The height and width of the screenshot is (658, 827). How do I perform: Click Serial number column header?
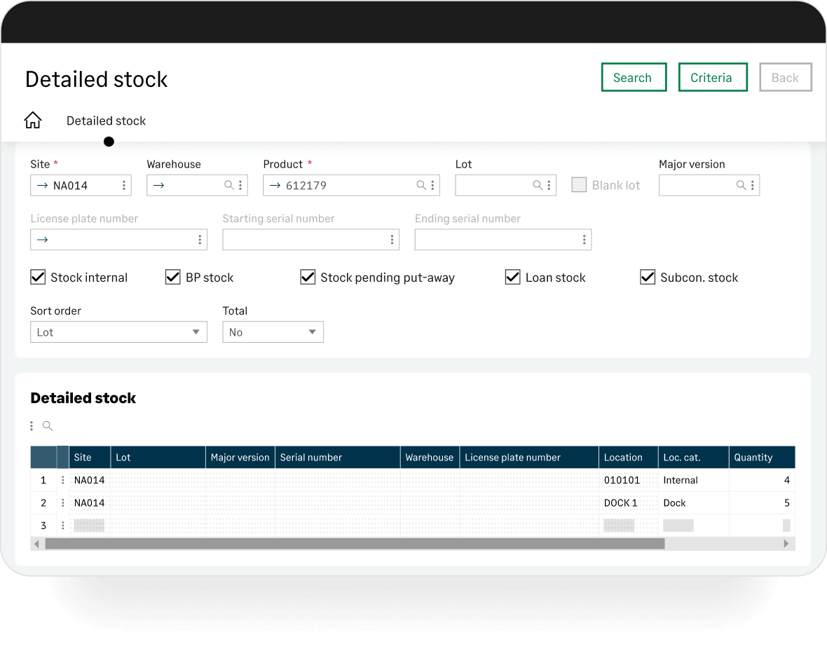(338, 458)
